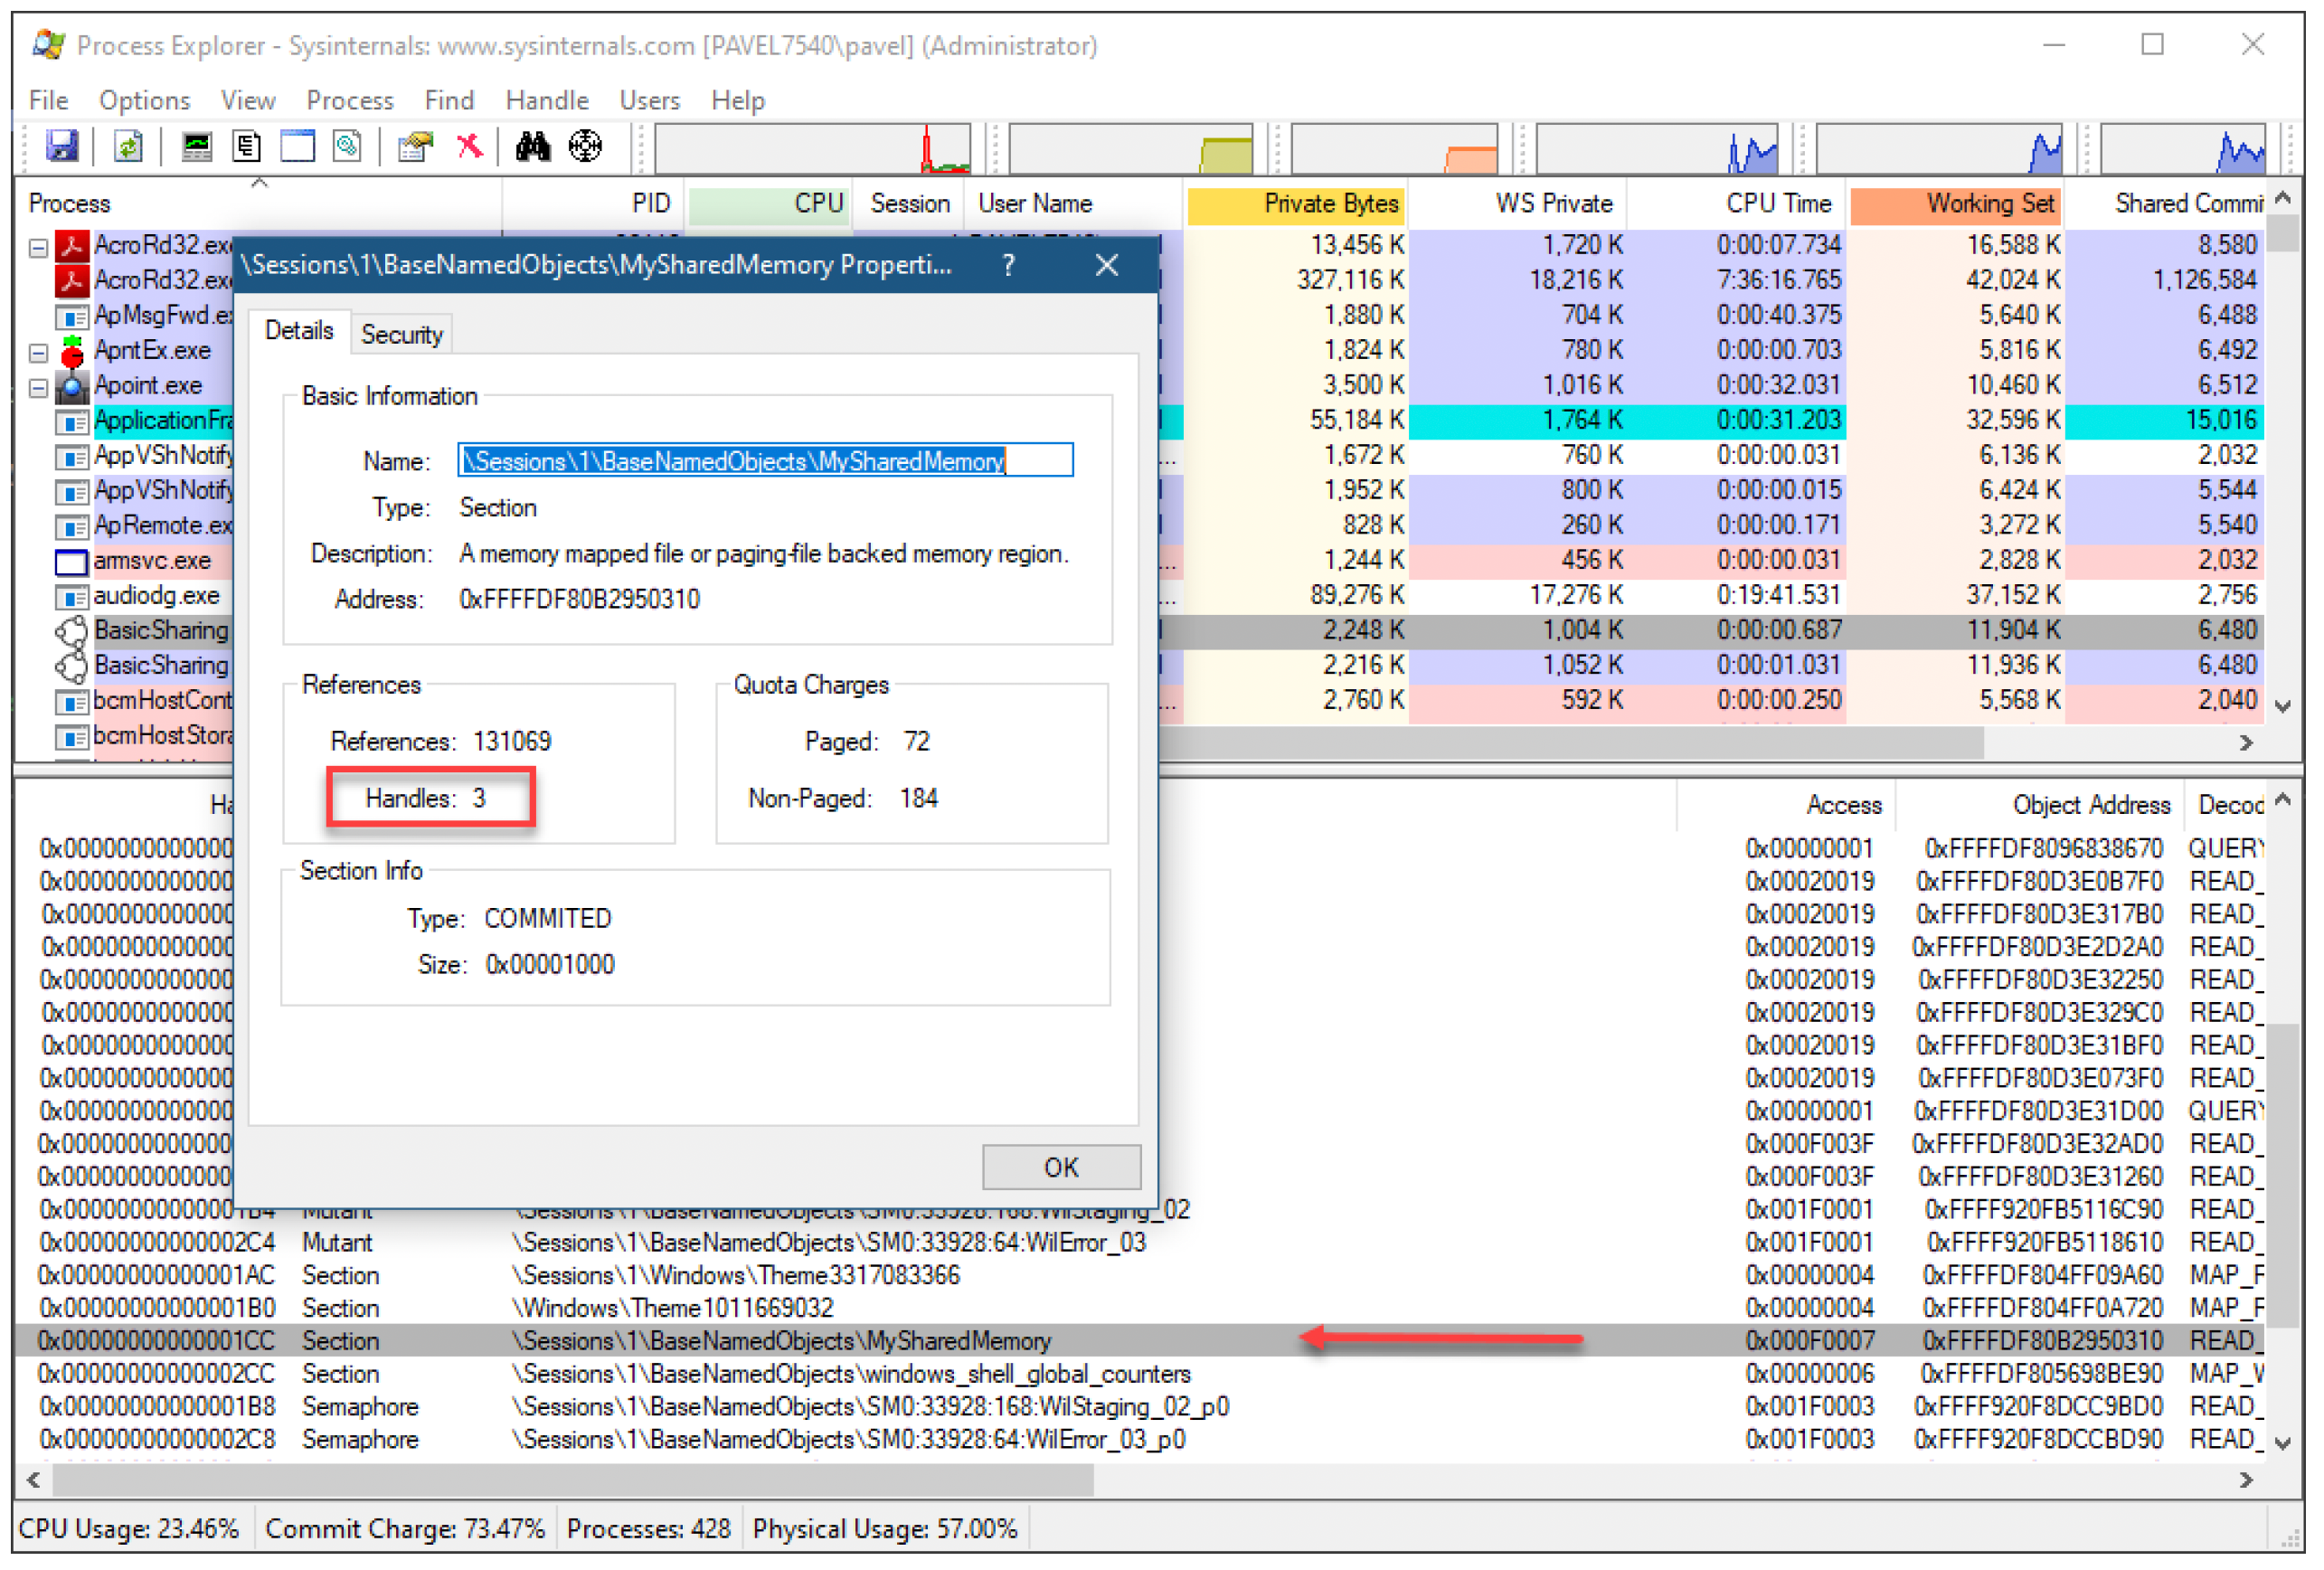Click the orange physical memory graph
The width and height of the screenshot is (2324, 1570).
pyautogui.click(x=1395, y=149)
